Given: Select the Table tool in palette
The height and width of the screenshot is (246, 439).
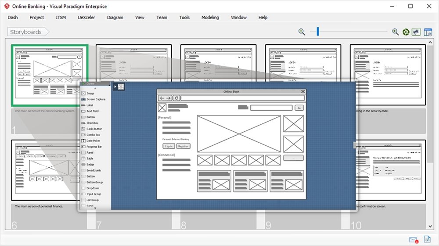Looking at the screenshot, I should pyautogui.click(x=87, y=158).
